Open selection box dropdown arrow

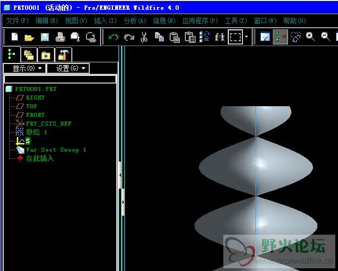(x=246, y=37)
